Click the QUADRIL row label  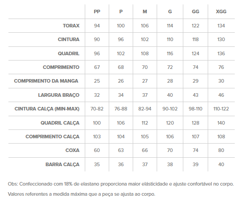(x=69, y=53)
